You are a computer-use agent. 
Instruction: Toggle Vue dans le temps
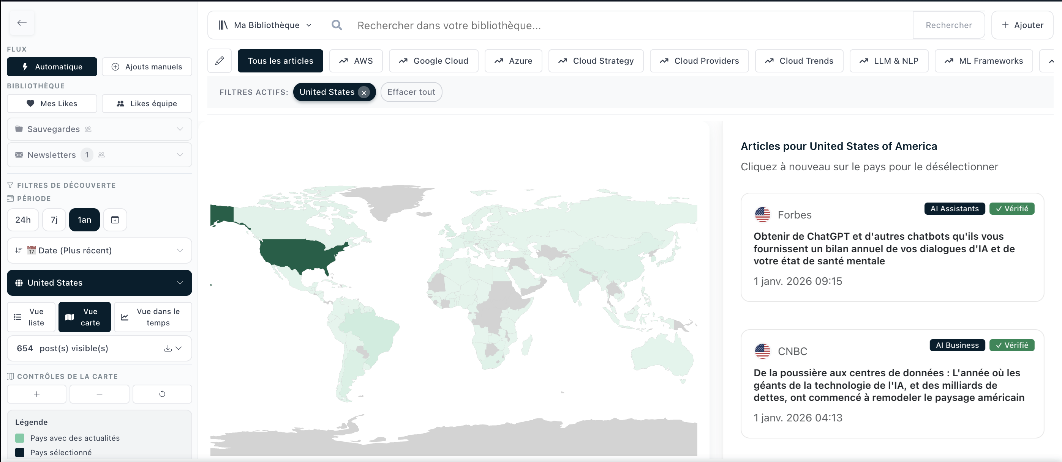click(153, 317)
